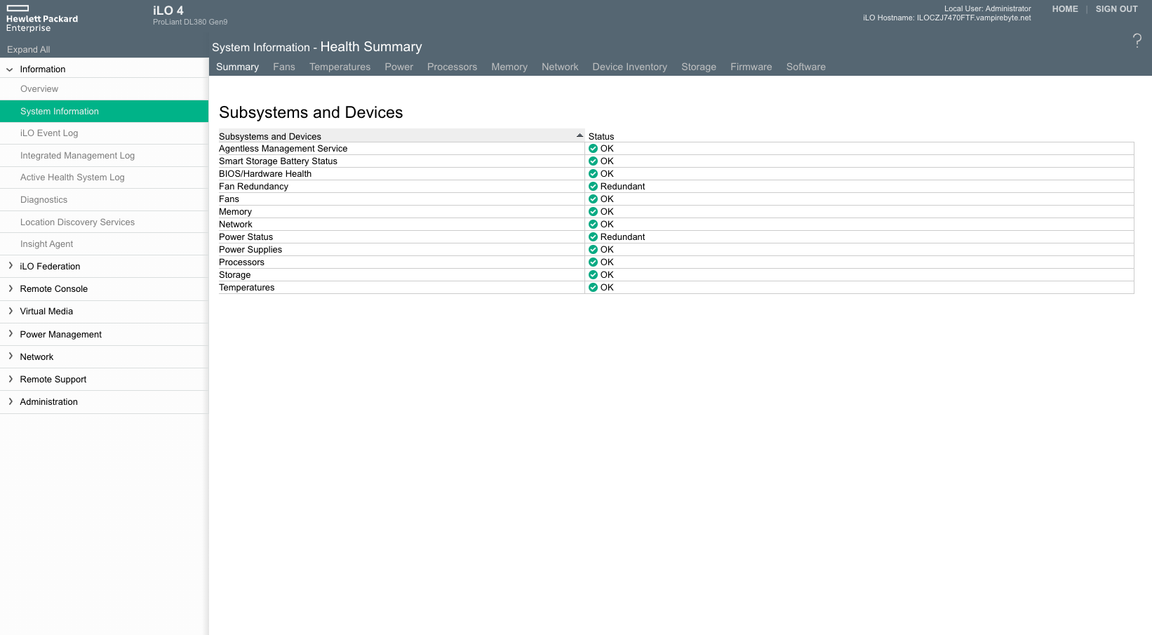The width and height of the screenshot is (1152, 635).
Task: Open Active Health System Log
Action: 104,178
